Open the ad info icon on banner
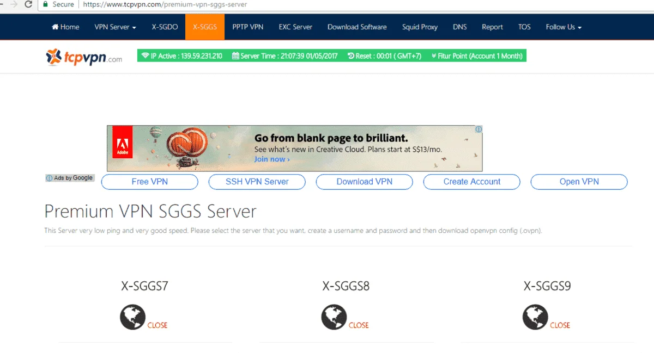654x353 pixels. point(479,129)
